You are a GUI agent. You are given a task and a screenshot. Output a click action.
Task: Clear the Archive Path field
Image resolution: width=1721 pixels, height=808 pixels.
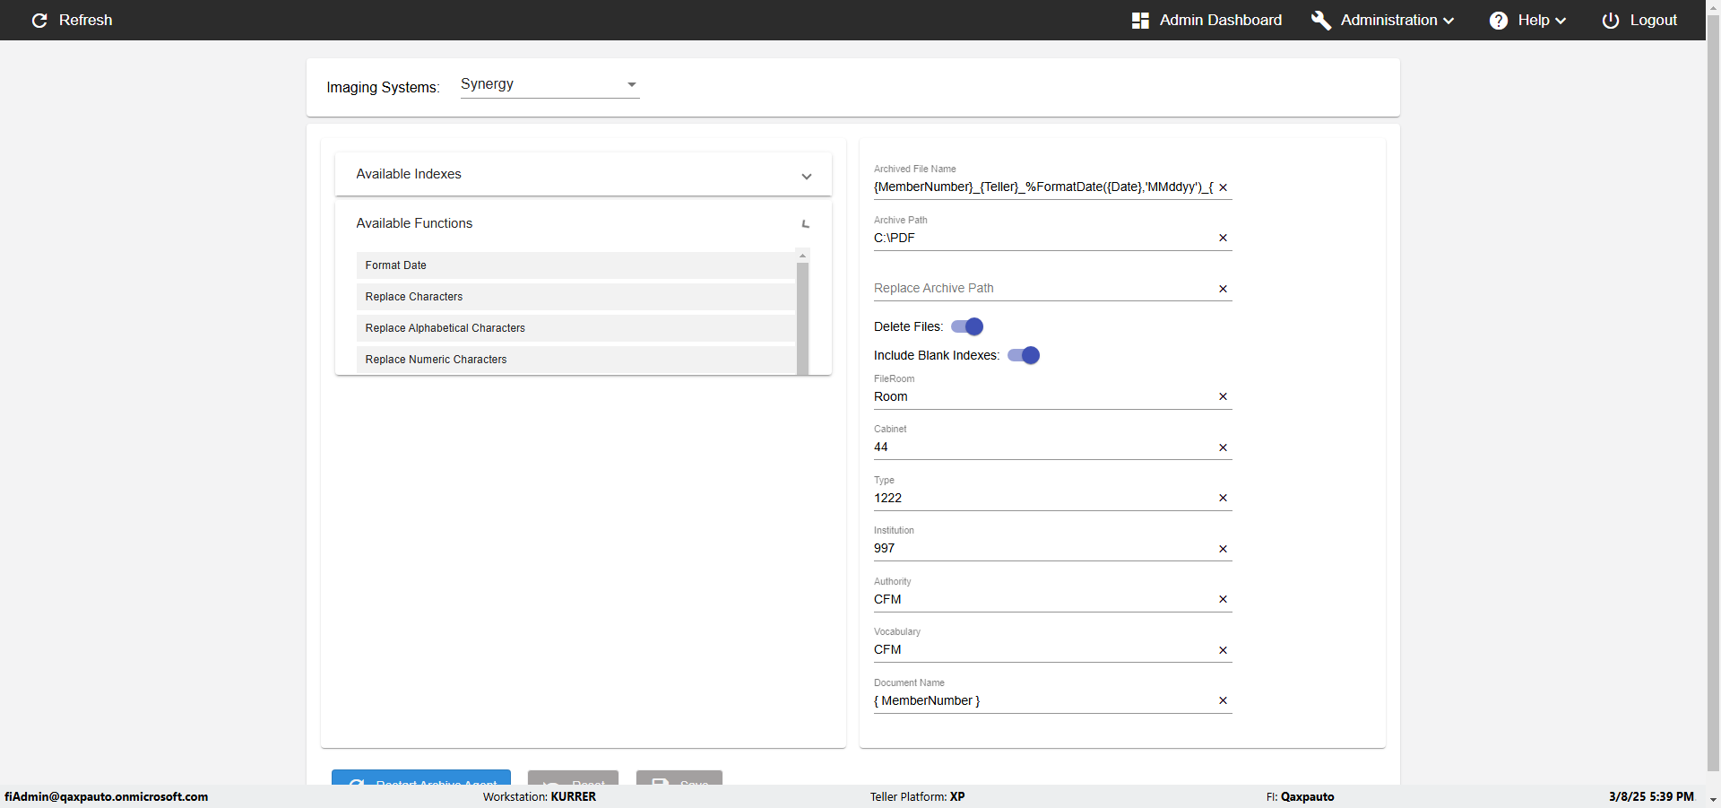click(1223, 238)
